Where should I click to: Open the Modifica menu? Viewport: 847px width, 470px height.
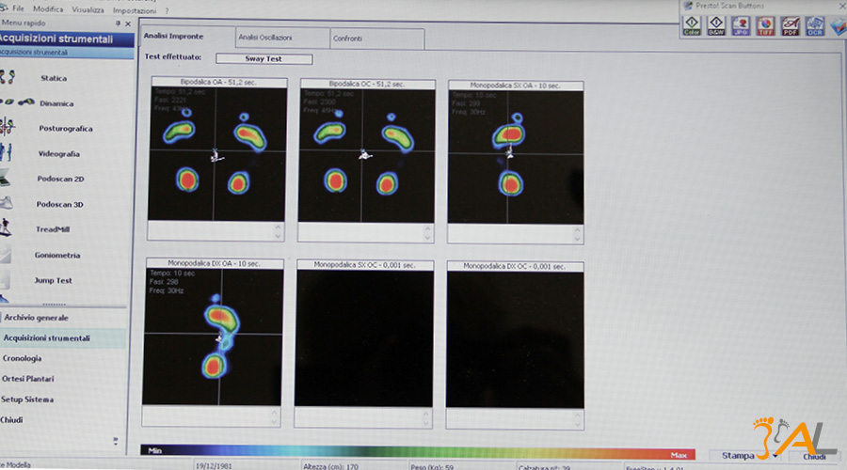pos(48,9)
